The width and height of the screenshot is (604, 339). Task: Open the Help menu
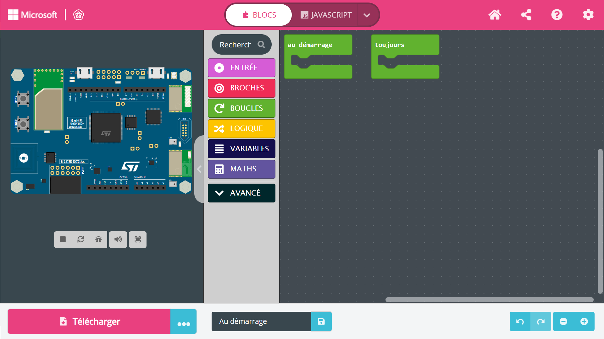(557, 14)
